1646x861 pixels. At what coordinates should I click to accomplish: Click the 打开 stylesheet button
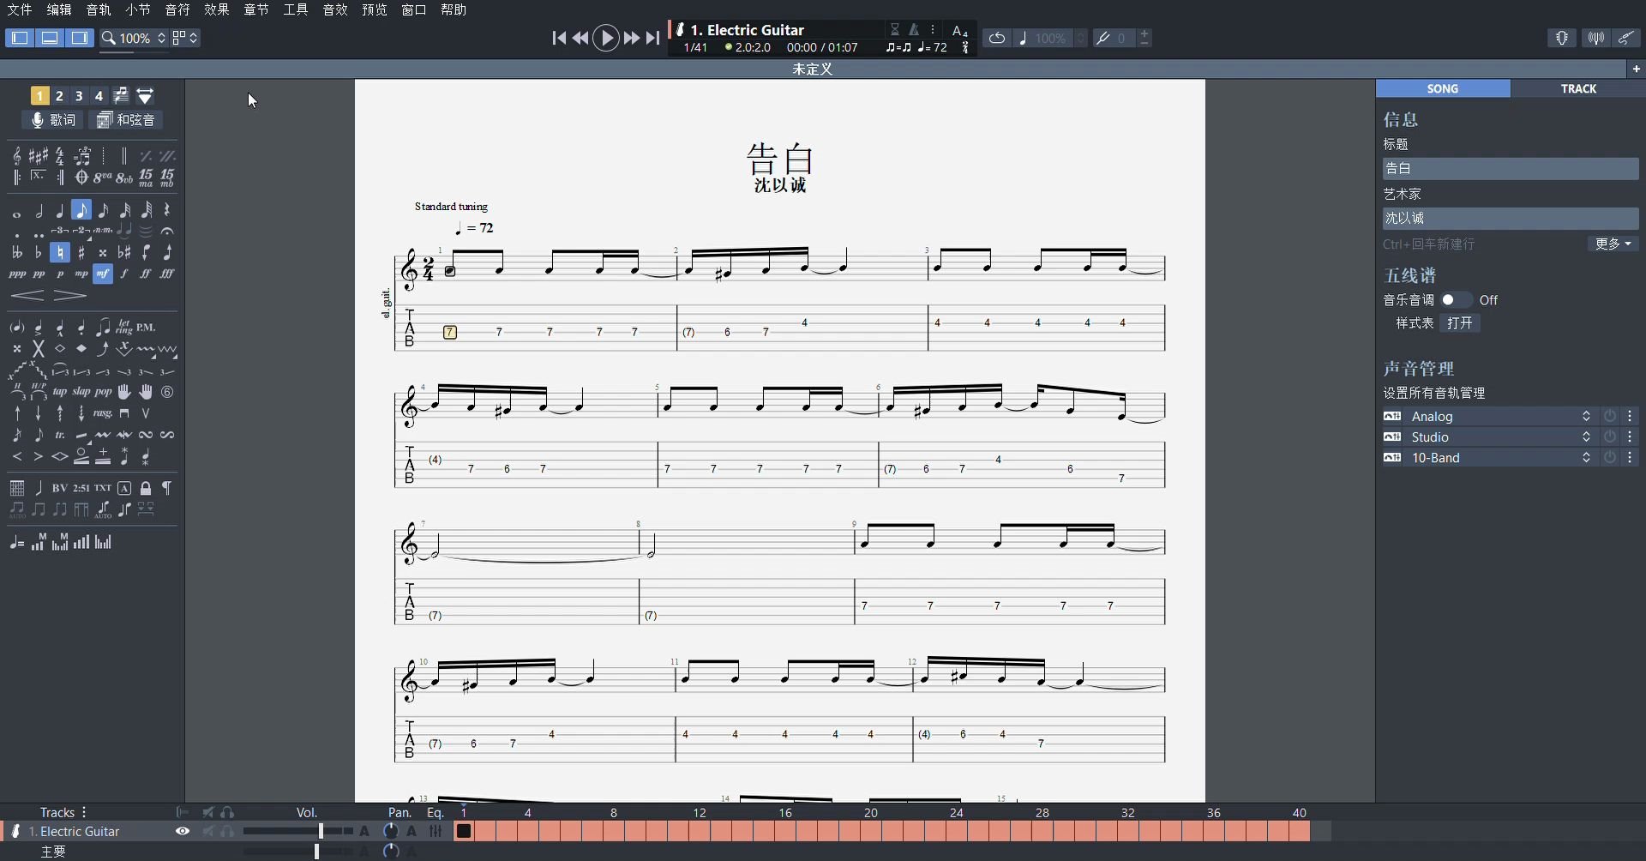coord(1459,323)
